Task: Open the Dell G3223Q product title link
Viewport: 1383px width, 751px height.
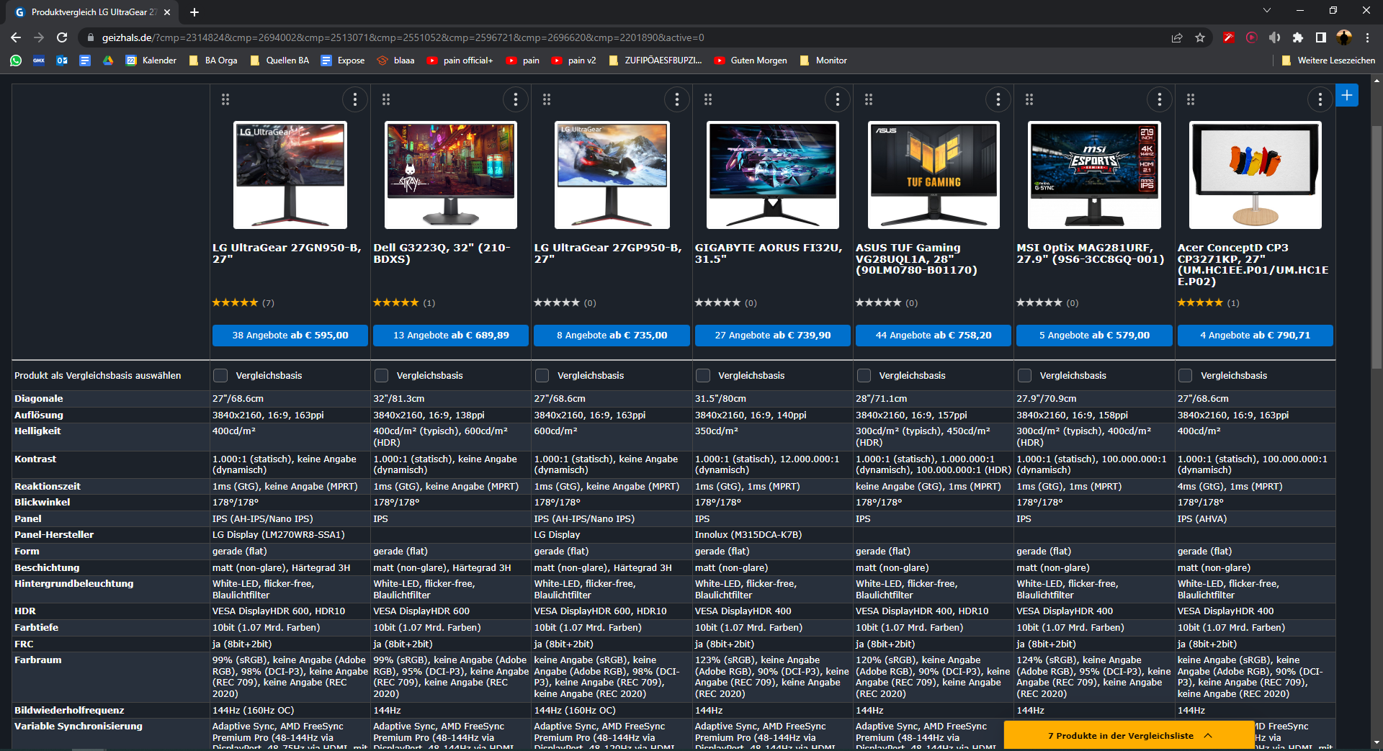Action: click(442, 253)
